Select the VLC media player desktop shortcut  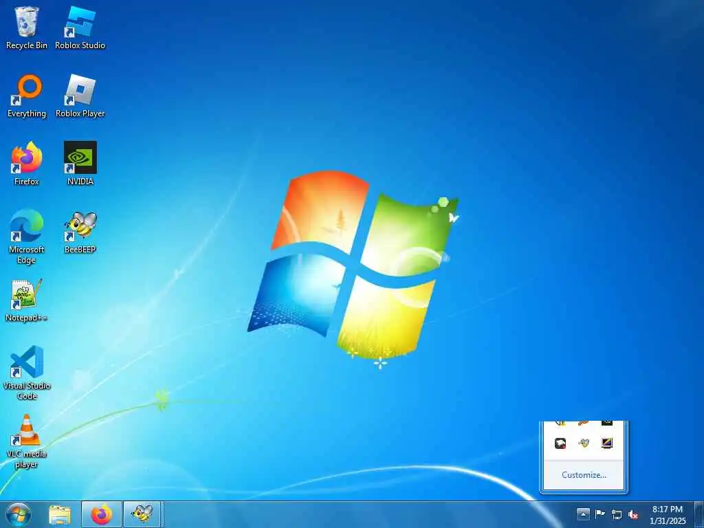pos(27,441)
